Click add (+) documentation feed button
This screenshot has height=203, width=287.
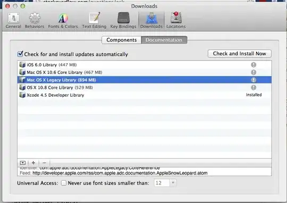(x=33, y=163)
